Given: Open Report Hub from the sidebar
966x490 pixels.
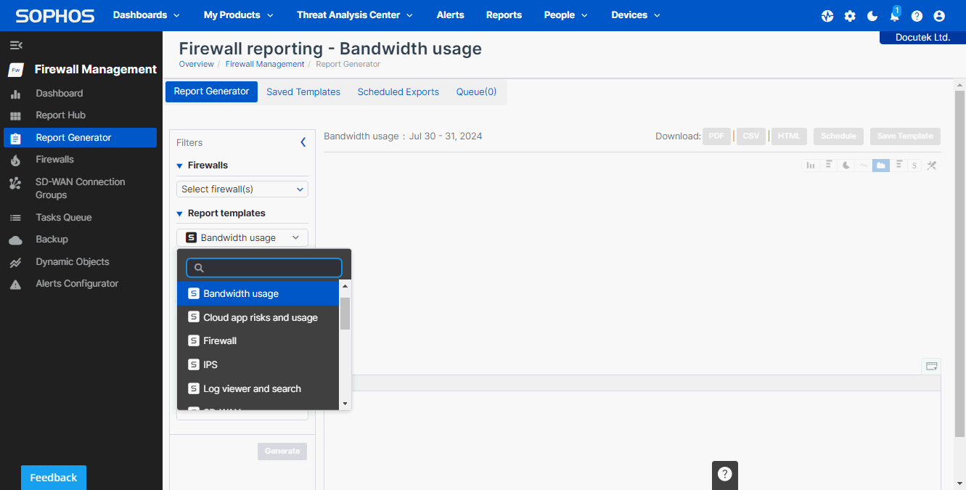Looking at the screenshot, I should click(x=80, y=115).
